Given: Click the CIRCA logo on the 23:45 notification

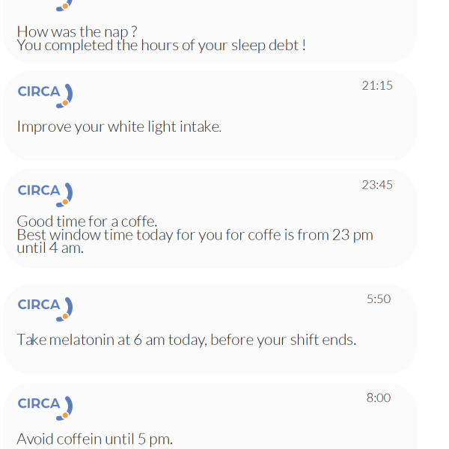Looking at the screenshot, I should click(45, 192).
